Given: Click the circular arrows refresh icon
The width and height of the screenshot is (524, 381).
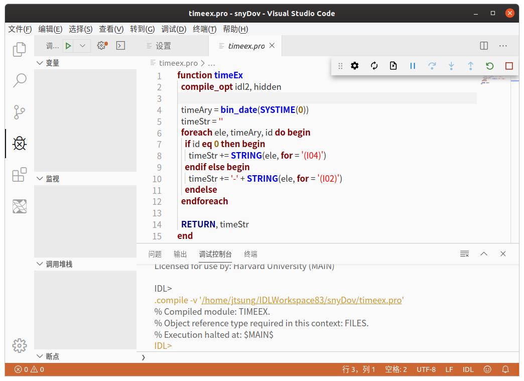Looking at the screenshot, I should click(x=374, y=66).
